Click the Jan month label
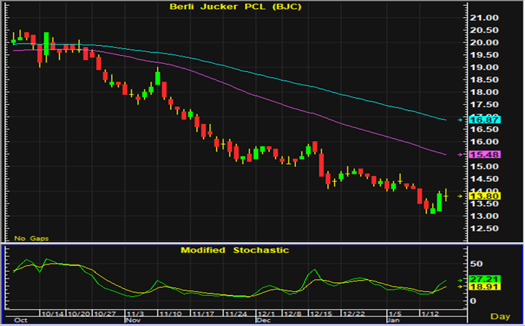Screen dimensions: 525x326 (393, 321)
